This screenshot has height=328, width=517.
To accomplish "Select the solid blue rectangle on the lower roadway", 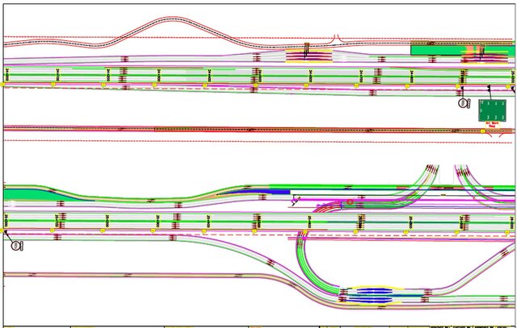I will point(279,192).
